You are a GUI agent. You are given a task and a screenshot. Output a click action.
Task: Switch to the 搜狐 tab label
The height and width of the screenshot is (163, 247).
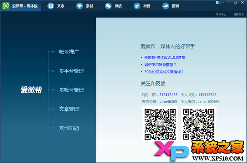tap(175, 6)
